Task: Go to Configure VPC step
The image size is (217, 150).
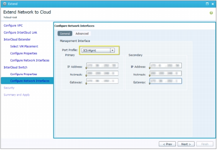Action: tap(13, 26)
